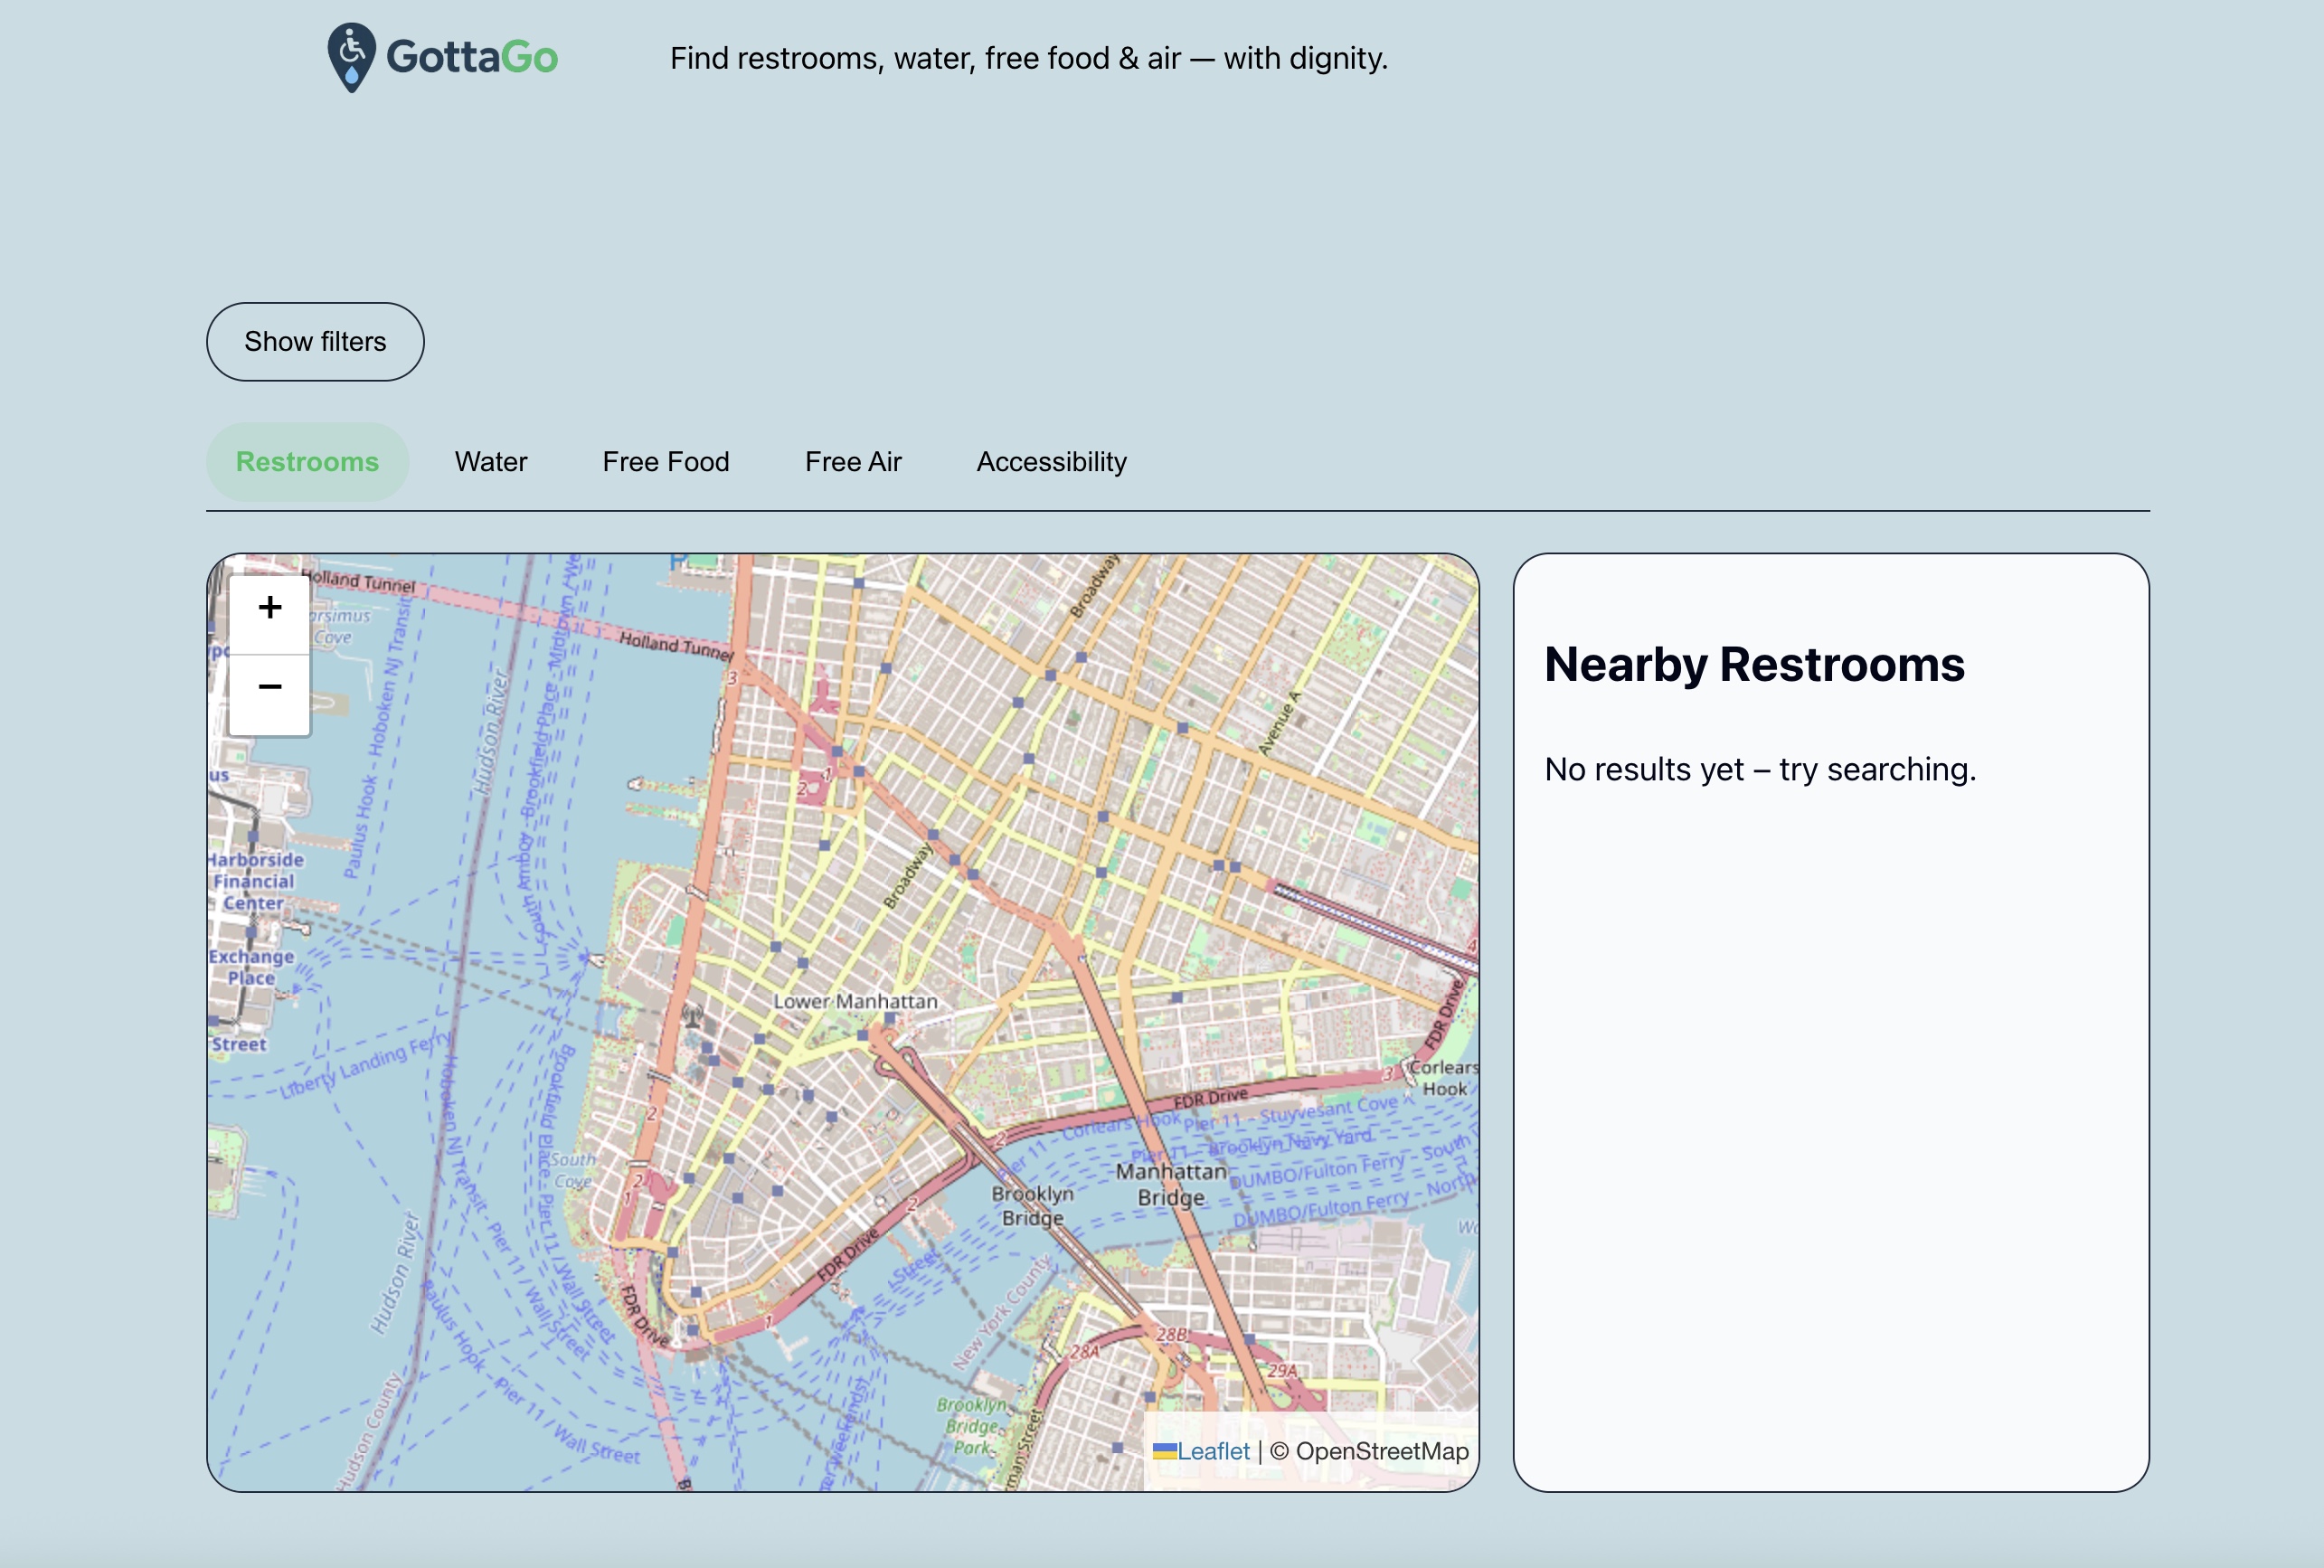Switch to the Free Air tab
Image resolution: width=2324 pixels, height=1568 pixels.
852,462
